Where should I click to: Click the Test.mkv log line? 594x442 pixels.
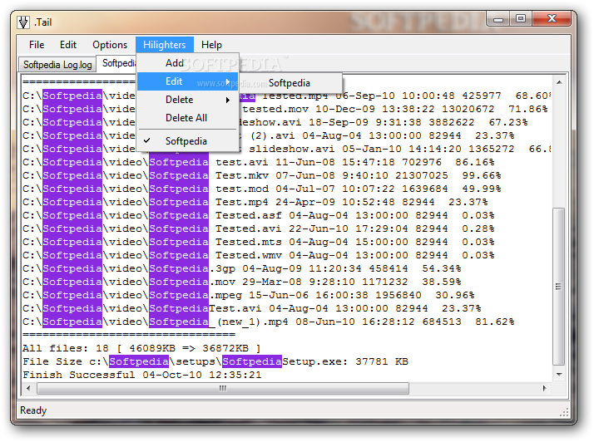point(262,175)
